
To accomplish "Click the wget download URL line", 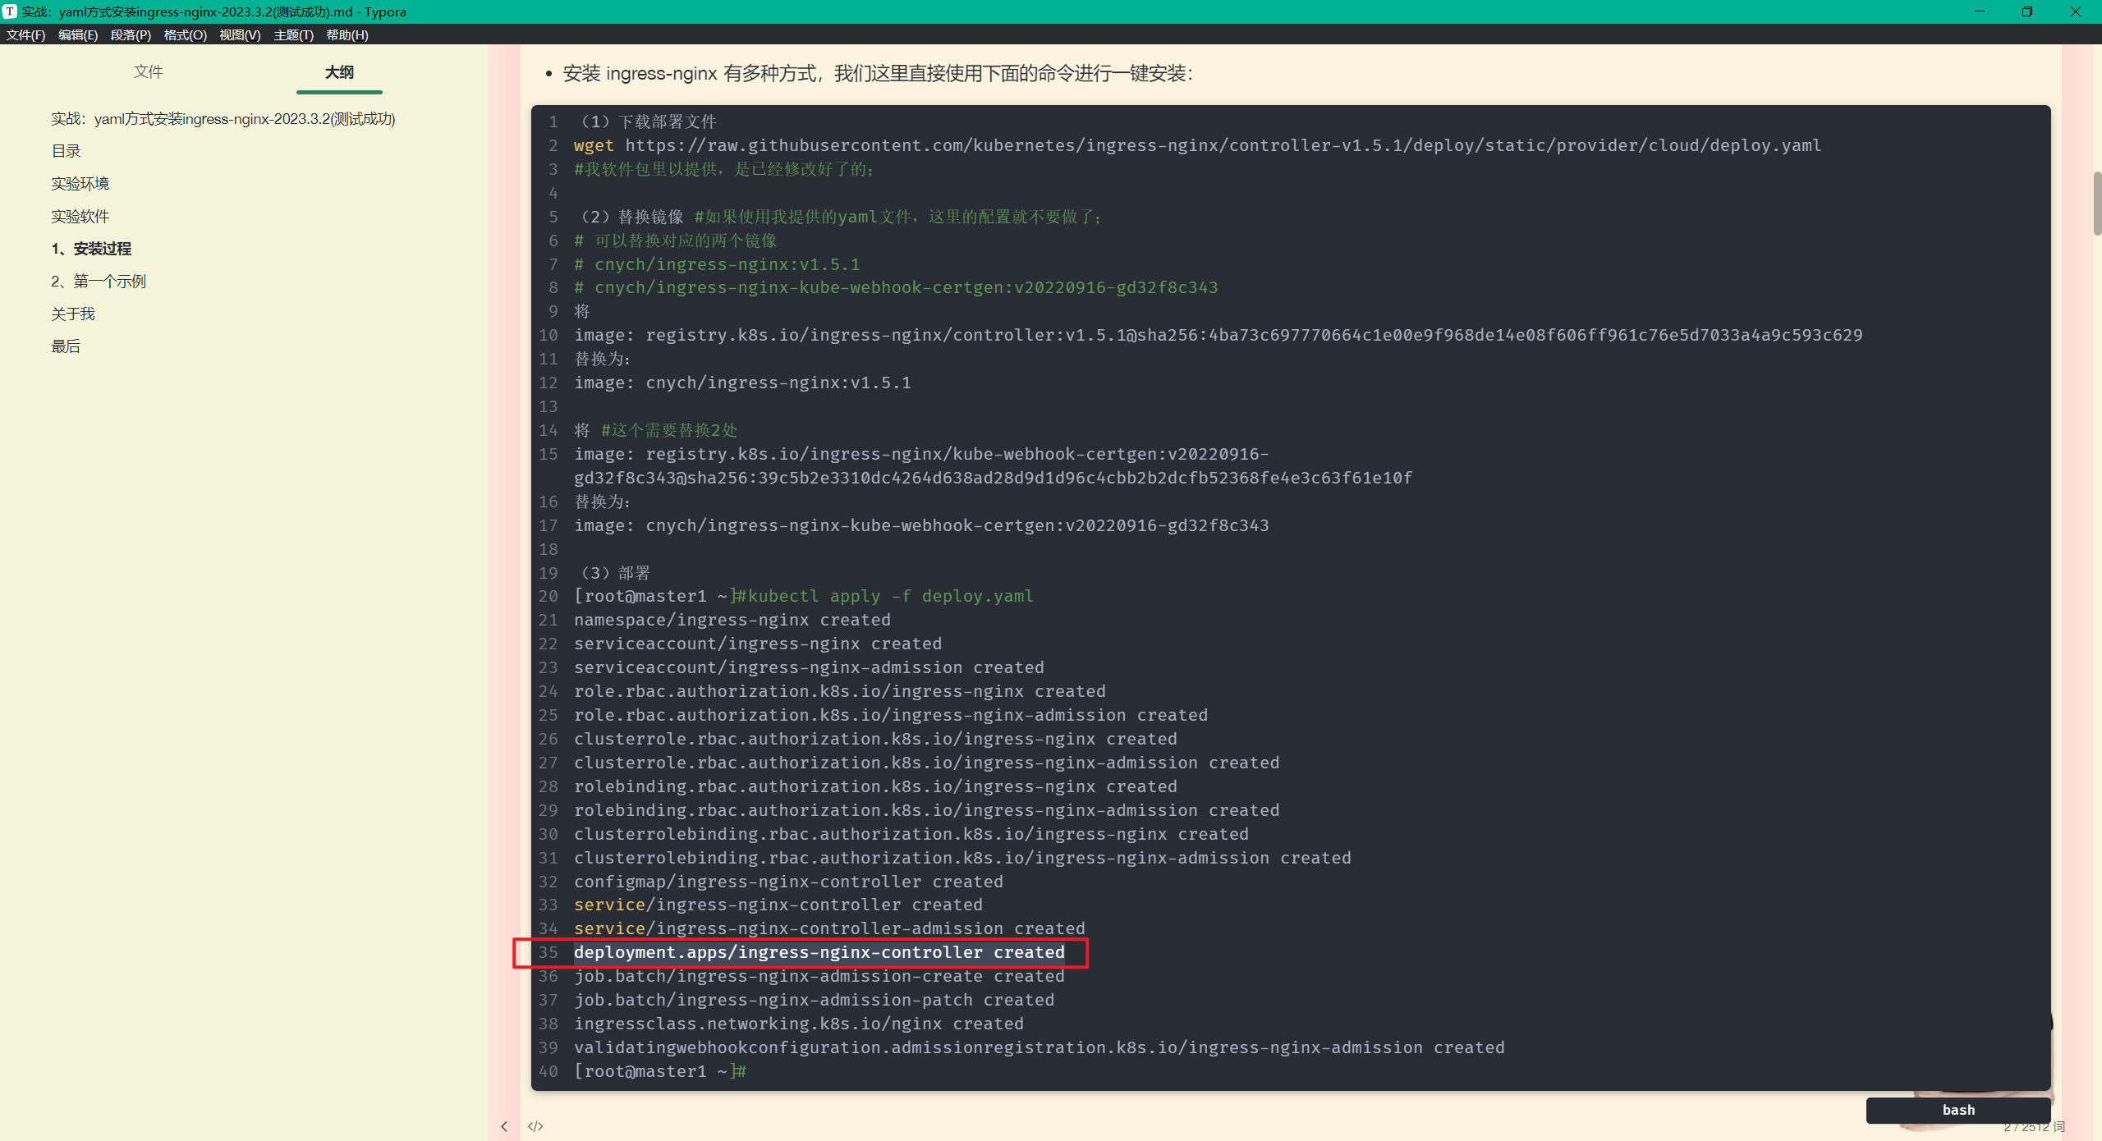I will click(1196, 145).
